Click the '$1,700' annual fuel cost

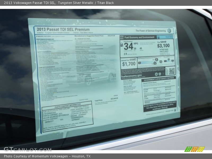[x=129, y=64]
